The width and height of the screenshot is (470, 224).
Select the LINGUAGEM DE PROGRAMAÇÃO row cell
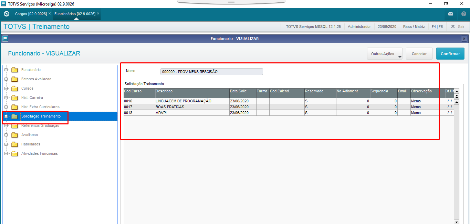[192, 101]
